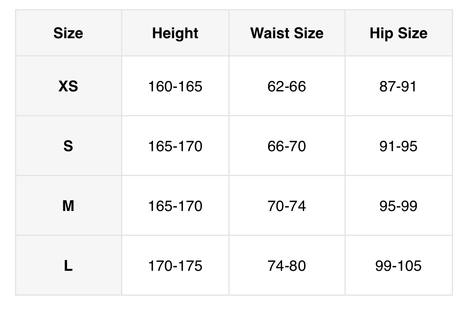Click the 62-66 waist size cell
This screenshot has width=468, height=309.
point(287,86)
